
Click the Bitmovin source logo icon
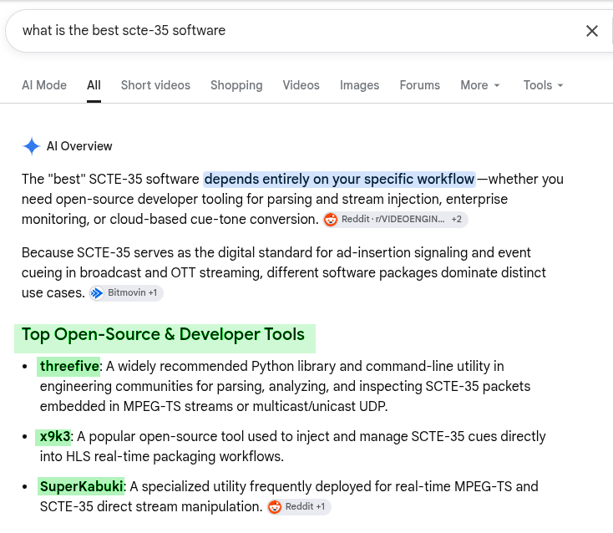pyautogui.click(x=97, y=293)
